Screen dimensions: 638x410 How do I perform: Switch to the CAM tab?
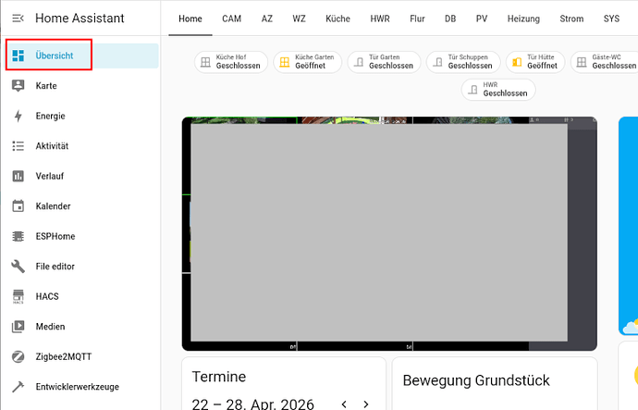click(231, 19)
